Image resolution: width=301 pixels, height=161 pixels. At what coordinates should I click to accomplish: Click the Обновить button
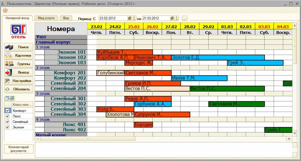tap(19, 89)
